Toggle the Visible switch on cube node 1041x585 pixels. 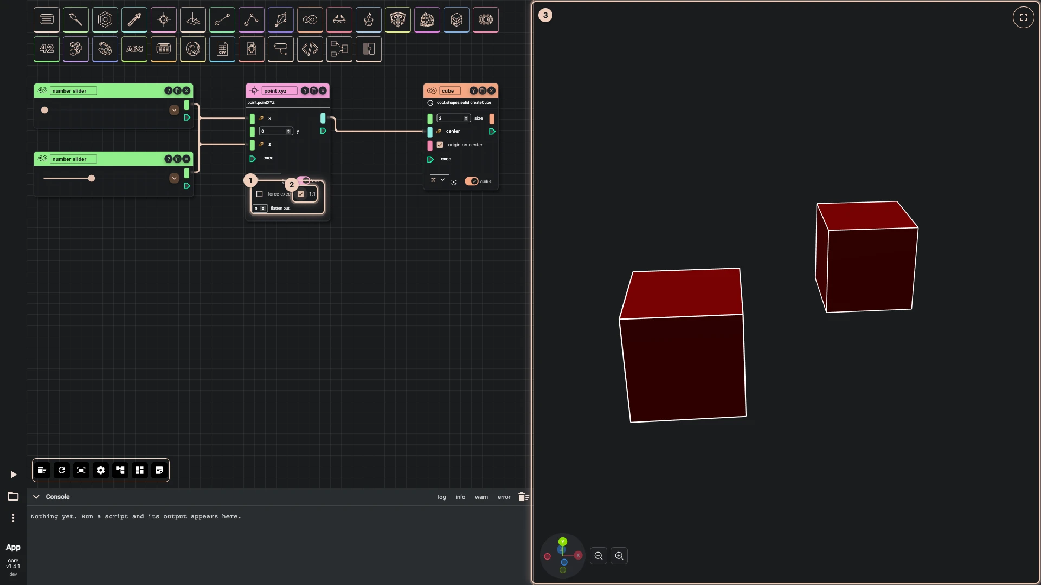coord(472,181)
